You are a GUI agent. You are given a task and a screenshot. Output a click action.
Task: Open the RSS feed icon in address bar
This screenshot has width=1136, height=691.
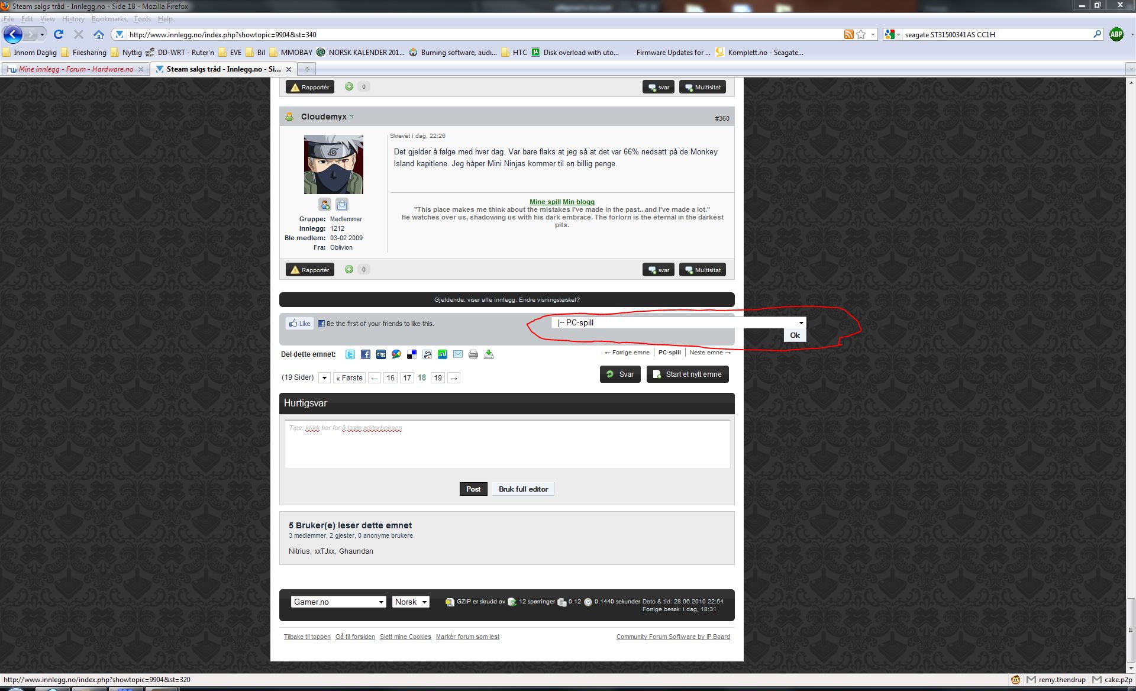[x=848, y=34]
